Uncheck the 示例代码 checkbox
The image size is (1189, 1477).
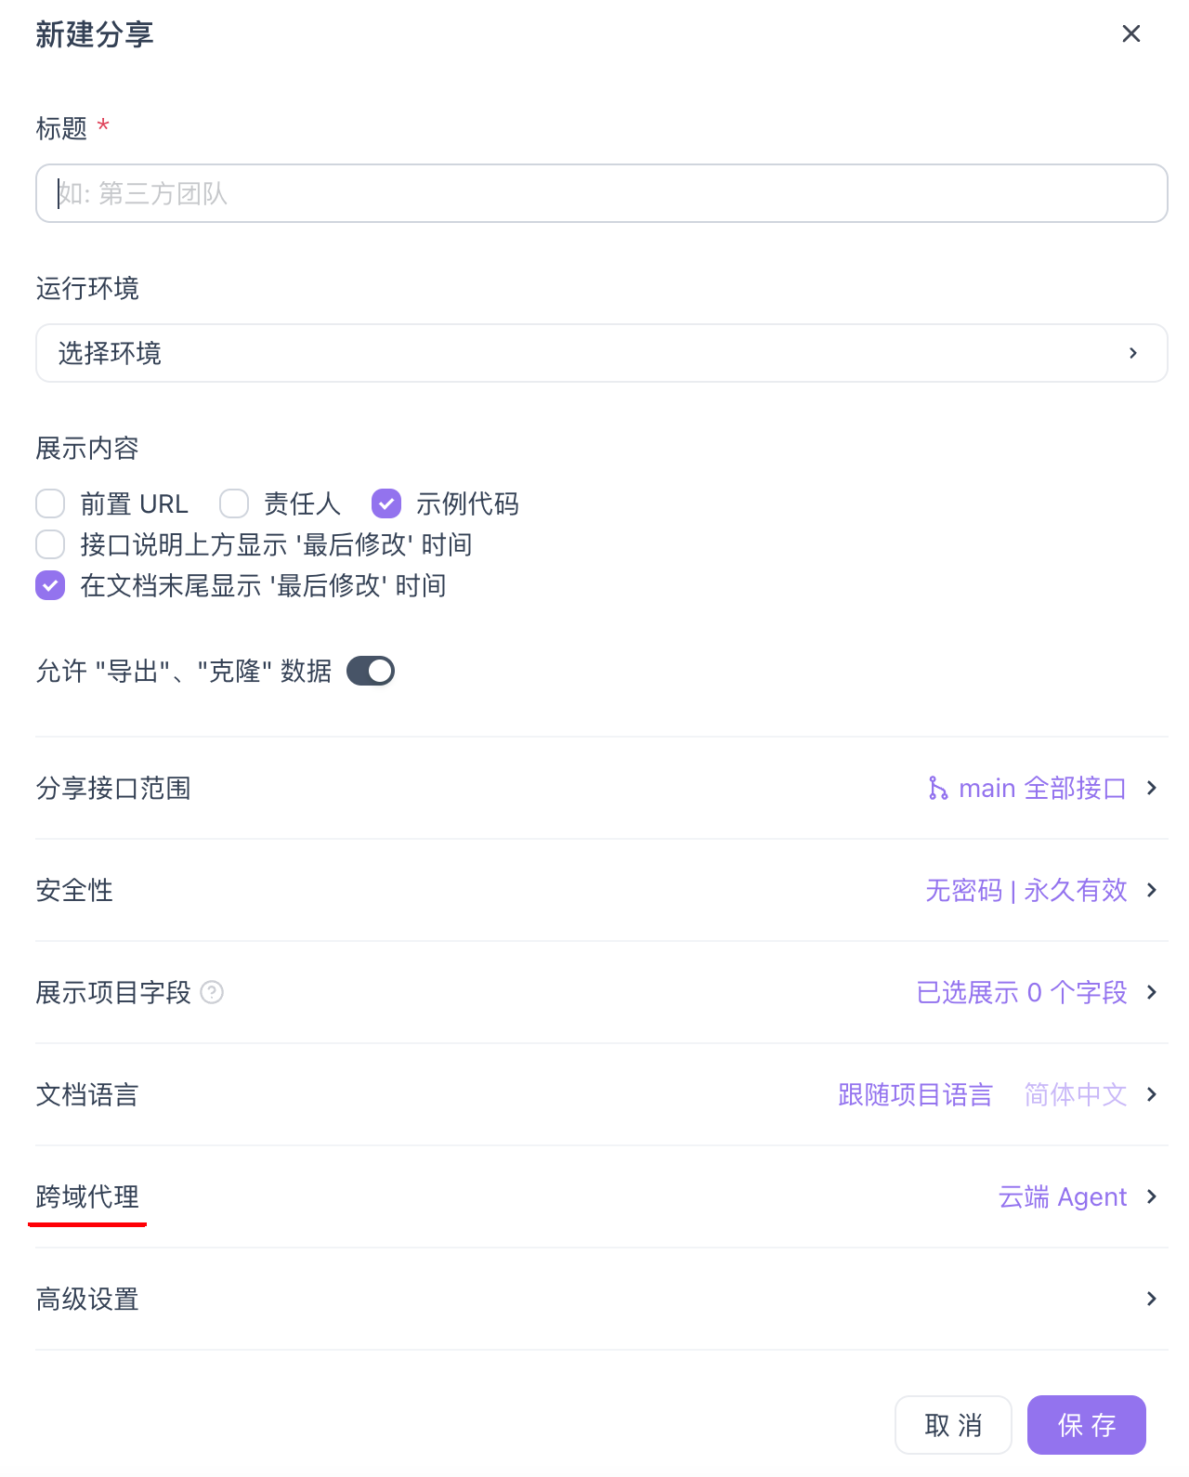[x=385, y=503]
